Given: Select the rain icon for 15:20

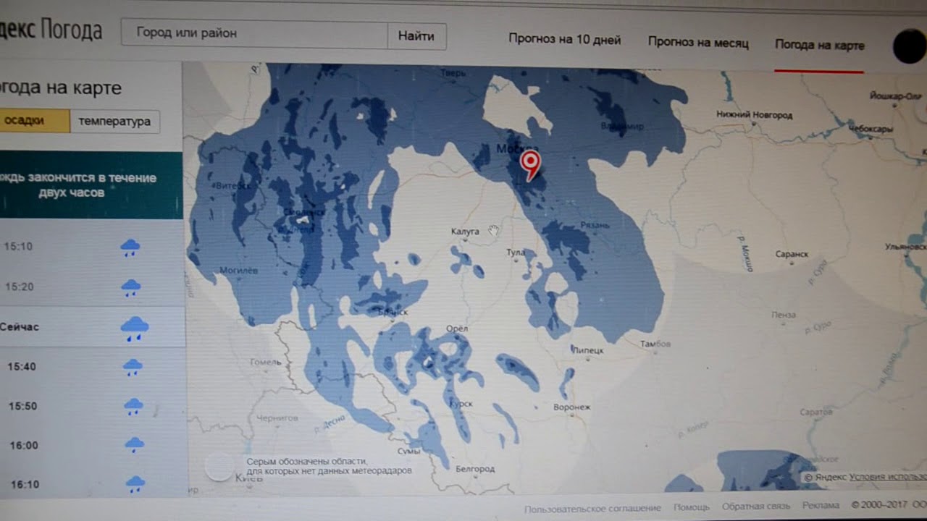Looking at the screenshot, I should pos(131,288).
